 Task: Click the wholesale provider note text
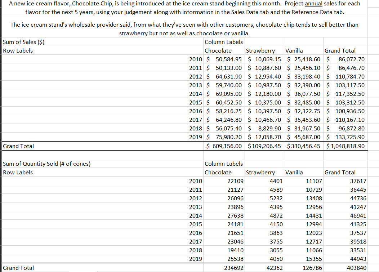(x=185, y=29)
